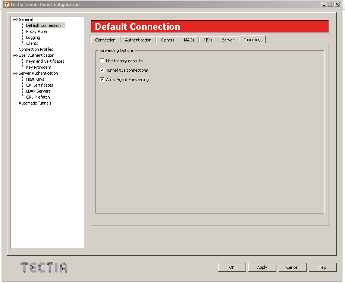Image resolution: width=345 pixels, height=283 pixels.
Task: Maximize the Tectia configuration window
Action: [330, 4]
